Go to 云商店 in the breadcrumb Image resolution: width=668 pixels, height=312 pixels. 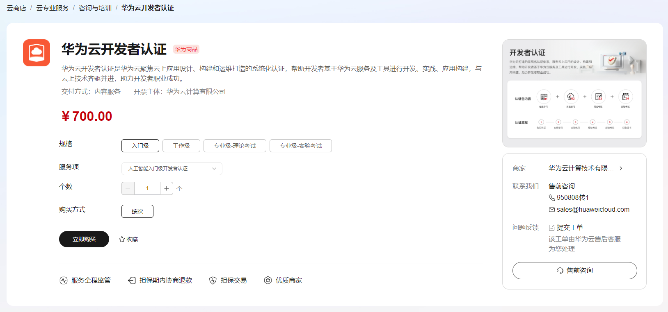tap(16, 8)
